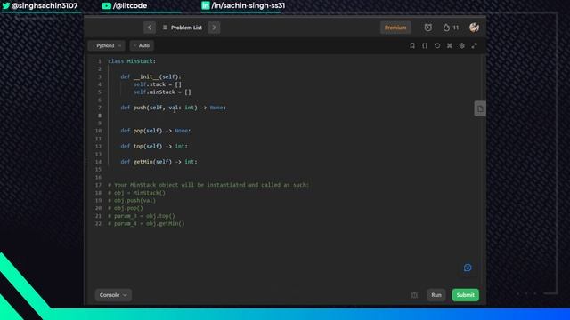Open the editor settings gear
570x320 pixels.
coord(461,45)
